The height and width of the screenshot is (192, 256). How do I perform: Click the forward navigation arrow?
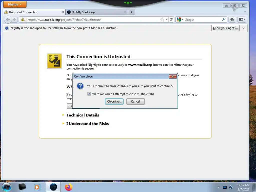pyautogui.click(x=14, y=19)
